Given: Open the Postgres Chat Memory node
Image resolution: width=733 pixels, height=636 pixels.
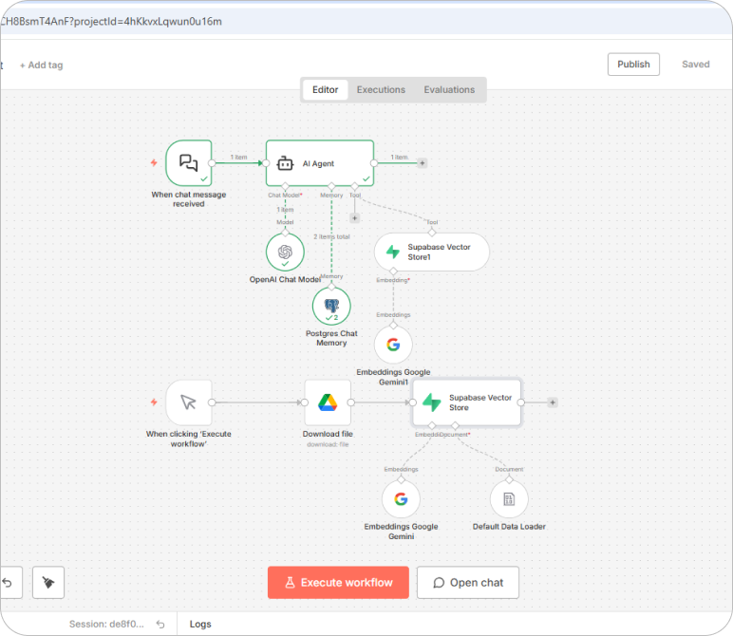Looking at the screenshot, I should 331,306.
